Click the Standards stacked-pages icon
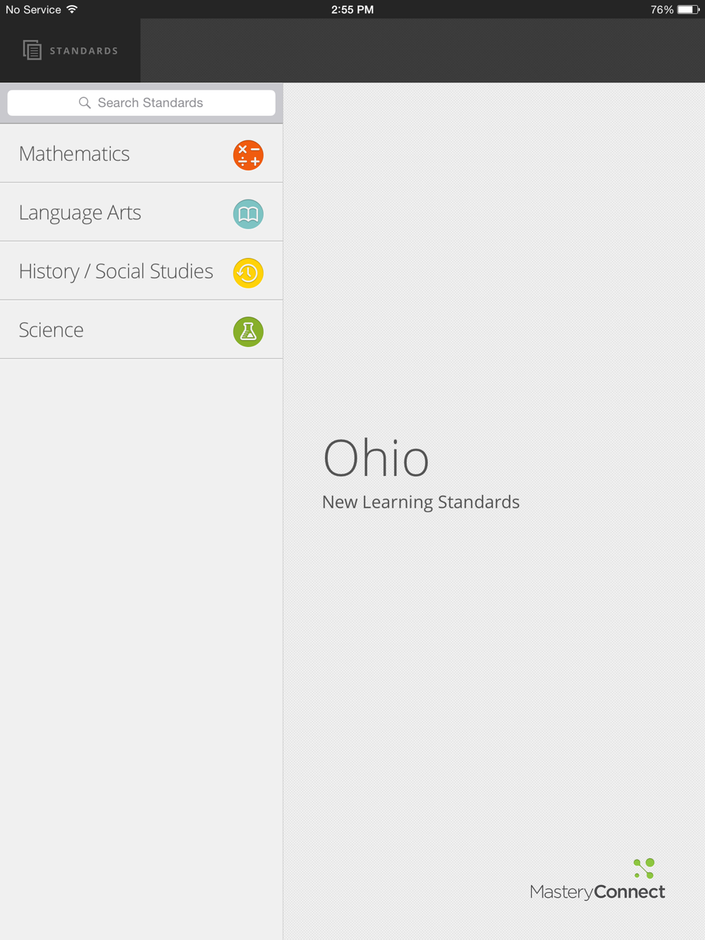 32,50
